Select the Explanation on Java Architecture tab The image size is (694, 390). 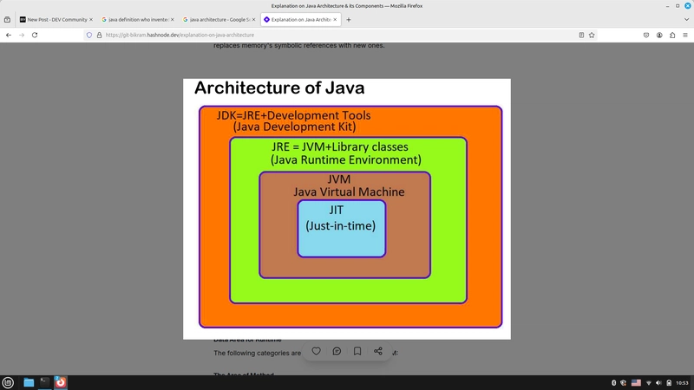(300, 19)
